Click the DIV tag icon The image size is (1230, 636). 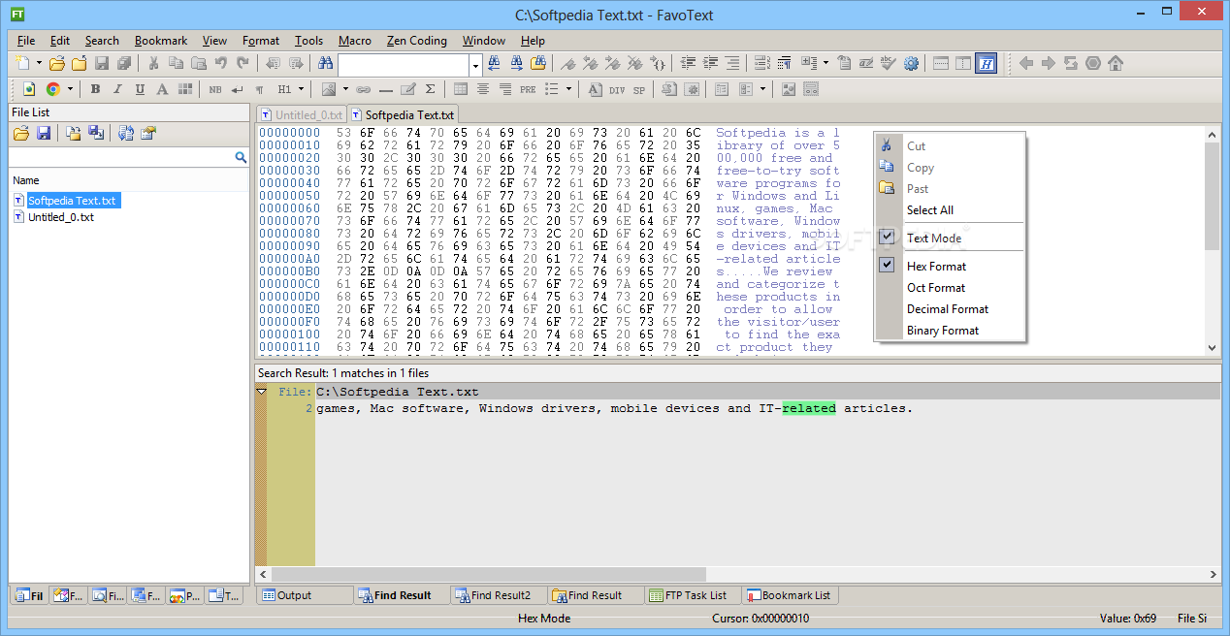click(x=617, y=89)
